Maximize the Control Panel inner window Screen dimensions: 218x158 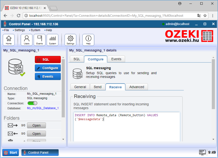[205, 24]
